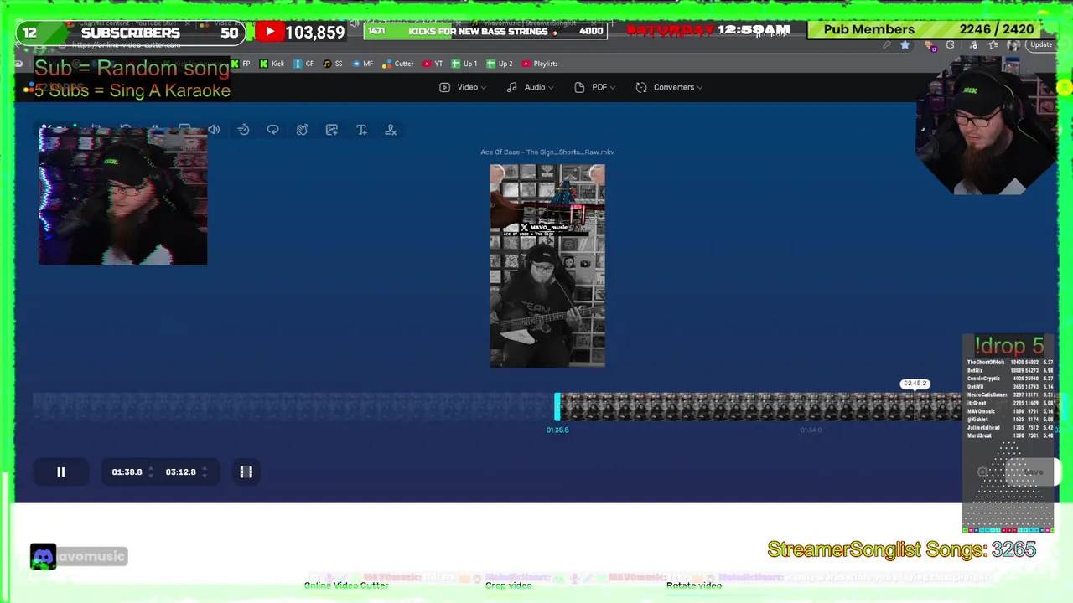Open the PDF dropdown menu
The height and width of the screenshot is (603, 1073).
point(594,87)
